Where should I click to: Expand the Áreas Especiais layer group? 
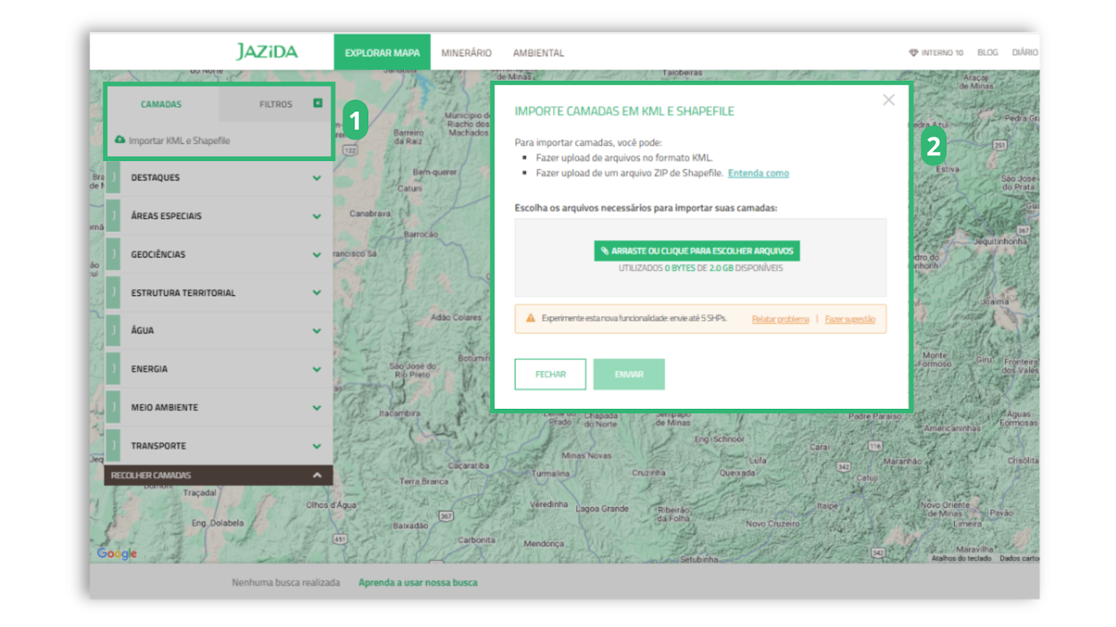(x=219, y=216)
